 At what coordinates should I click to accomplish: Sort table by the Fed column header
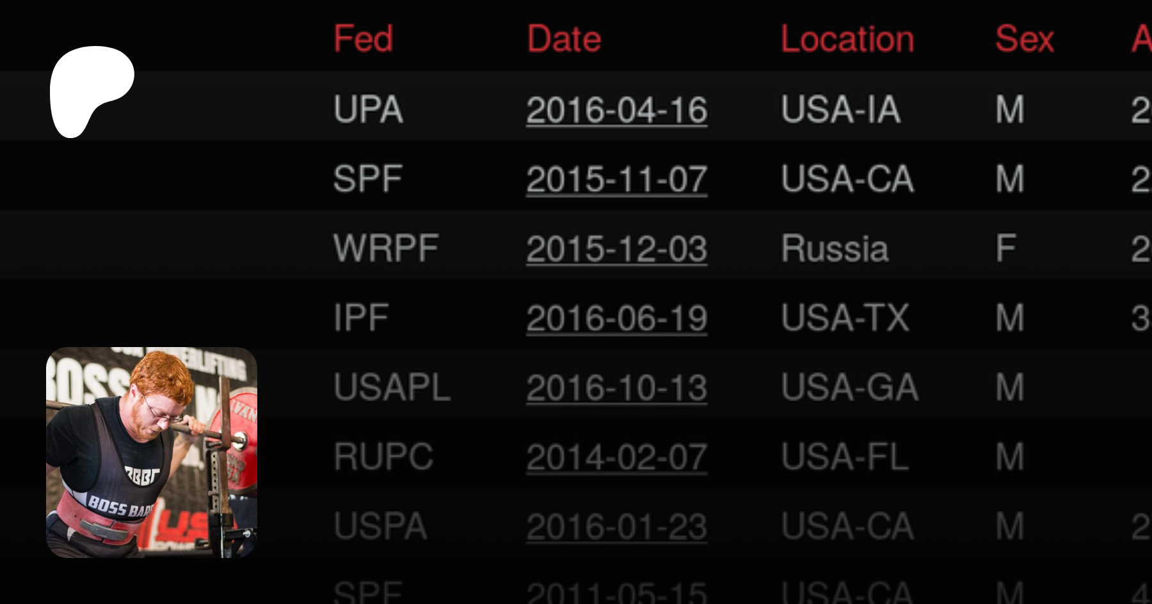click(x=363, y=39)
